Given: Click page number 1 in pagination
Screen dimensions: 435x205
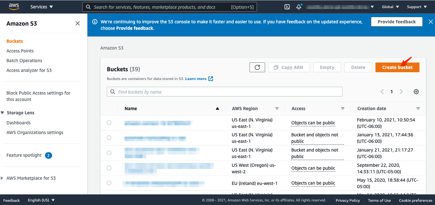Looking at the screenshot, I should [391, 92].
